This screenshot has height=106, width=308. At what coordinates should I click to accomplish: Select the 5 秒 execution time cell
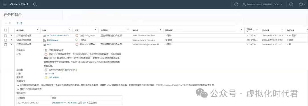click(289, 44)
